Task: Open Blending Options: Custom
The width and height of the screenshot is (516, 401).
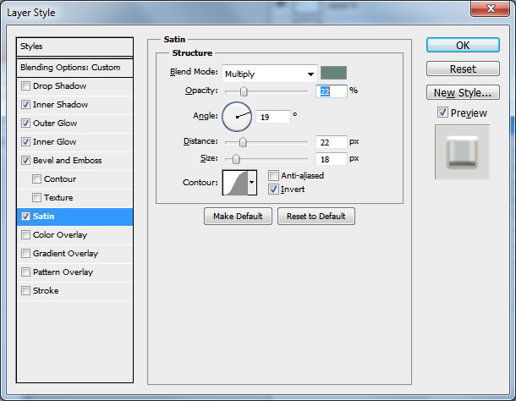Action: [x=74, y=68]
